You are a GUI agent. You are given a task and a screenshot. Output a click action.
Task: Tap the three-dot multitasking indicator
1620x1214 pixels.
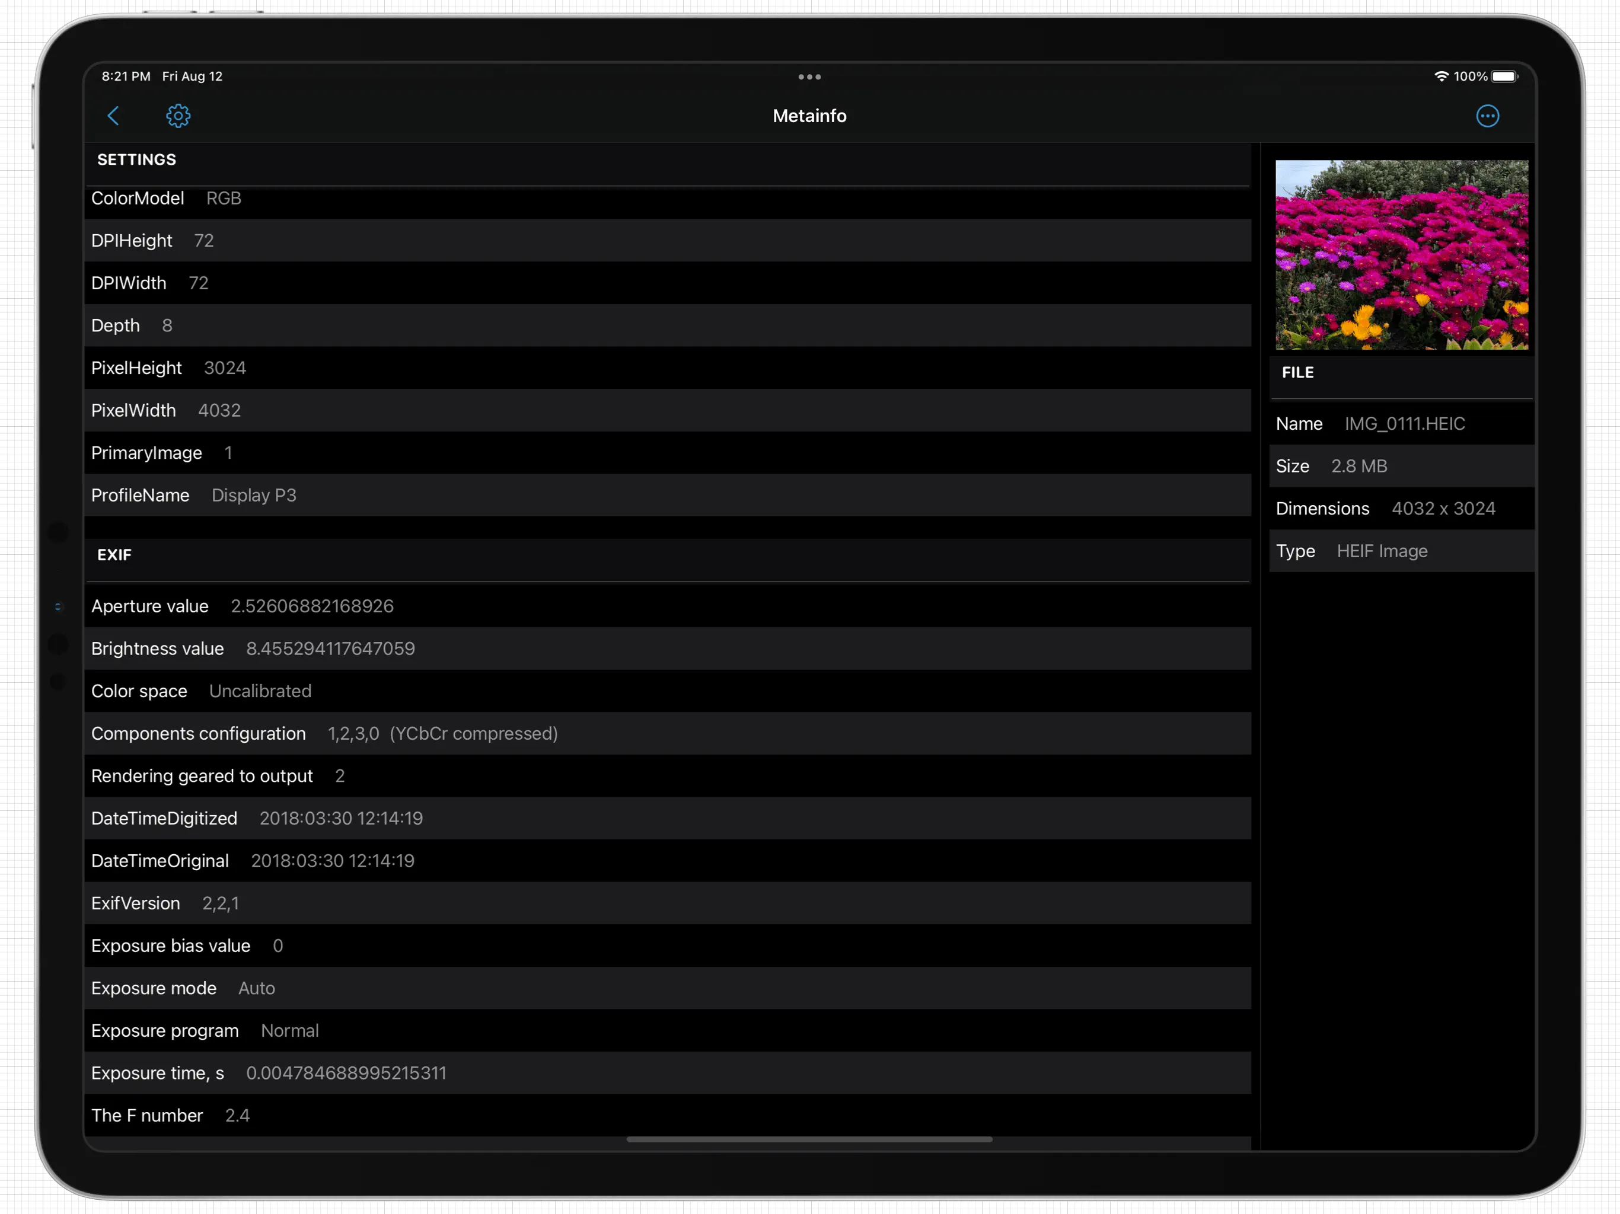pyautogui.click(x=809, y=77)
